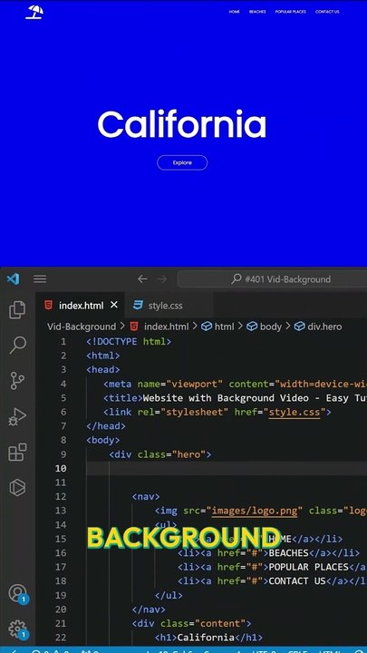367x653 pixels.
Task: Switch to the index.html tab
Action: [x=81, y=306]
